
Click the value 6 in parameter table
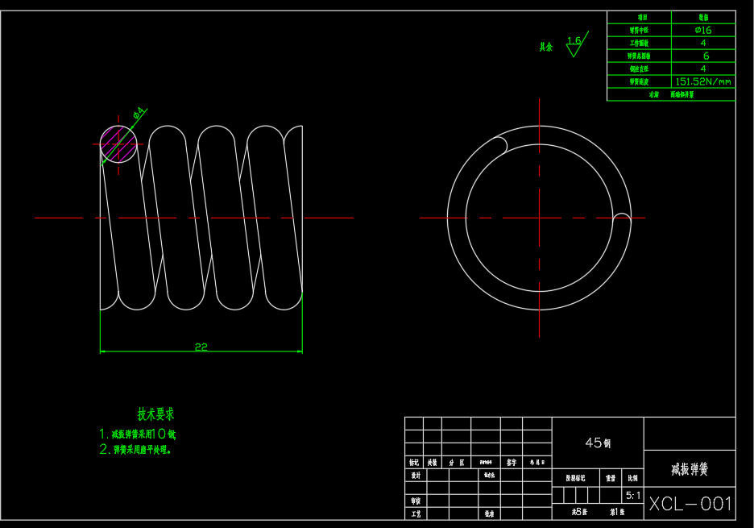tap(705, 56)
